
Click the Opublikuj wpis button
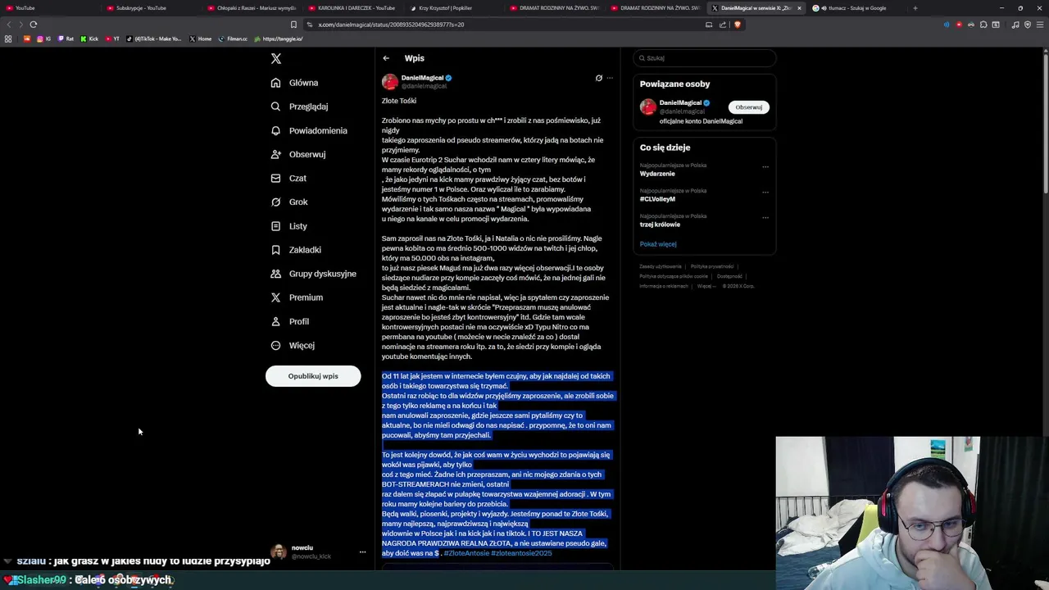313,376
